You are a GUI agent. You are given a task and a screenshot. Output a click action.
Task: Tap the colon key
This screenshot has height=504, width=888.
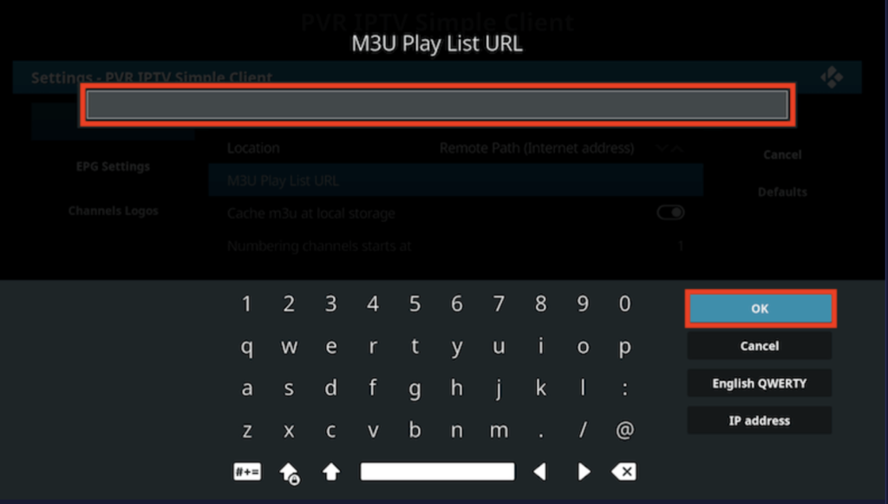coord(624,389)
